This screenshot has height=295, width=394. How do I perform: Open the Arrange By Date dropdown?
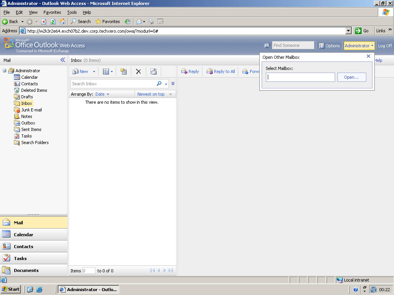point(102,94)
